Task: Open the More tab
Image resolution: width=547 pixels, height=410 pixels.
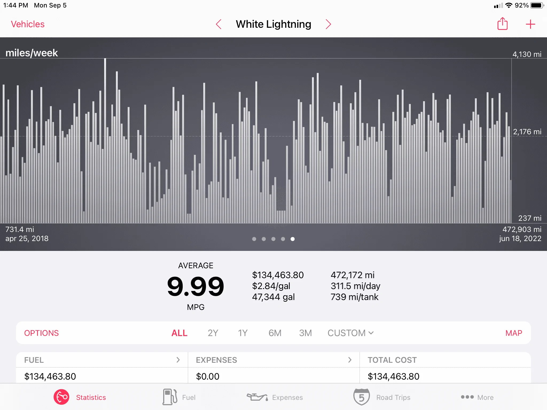Action: tap(477, 397)
